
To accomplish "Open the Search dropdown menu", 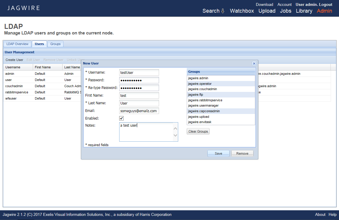I will [x=213, y=11].
